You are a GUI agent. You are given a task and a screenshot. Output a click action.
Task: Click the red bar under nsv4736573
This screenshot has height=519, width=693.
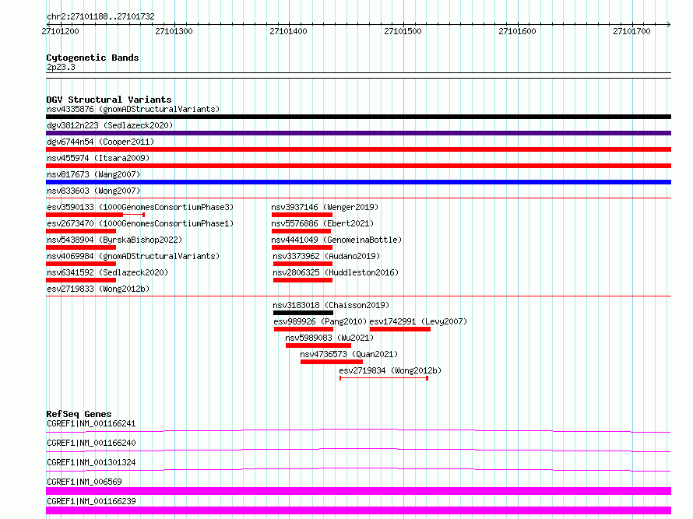click(x=332, y=362)
